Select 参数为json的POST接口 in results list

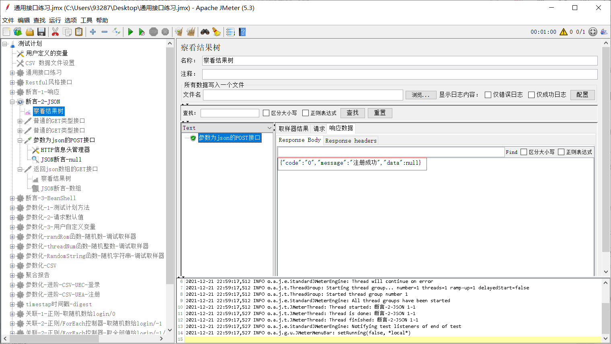pyautogui.click(x=230, y=138)
